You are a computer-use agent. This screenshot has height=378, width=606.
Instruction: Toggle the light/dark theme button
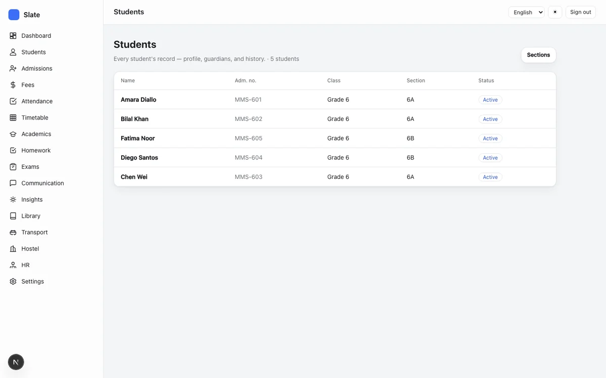pos(555,12)
